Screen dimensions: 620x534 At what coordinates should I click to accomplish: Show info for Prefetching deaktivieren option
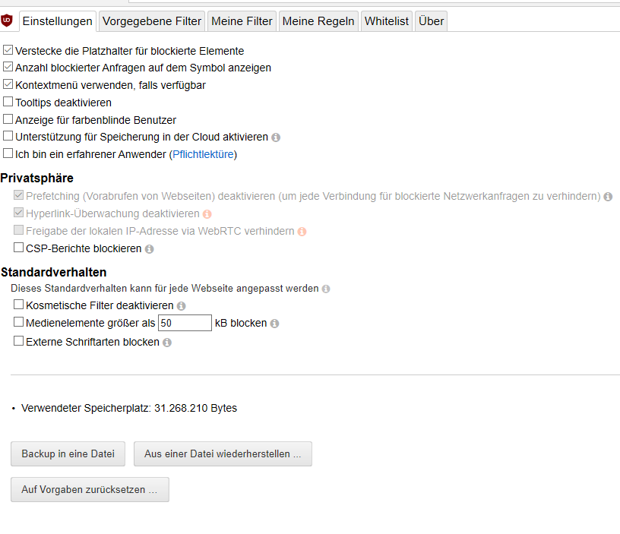608,197
